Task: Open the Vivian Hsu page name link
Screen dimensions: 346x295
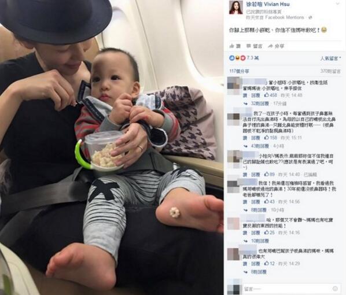Action: [x=268, y=4]
